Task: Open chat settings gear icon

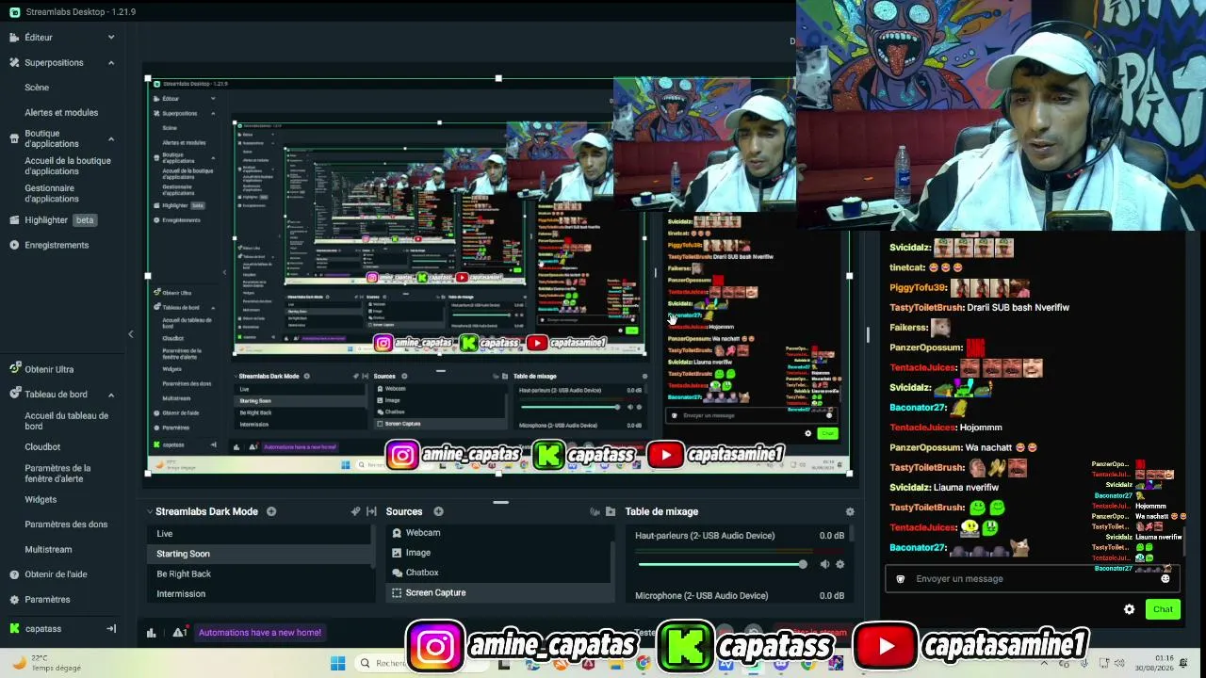Action: pyautogui.click(x=1129, y=609)
